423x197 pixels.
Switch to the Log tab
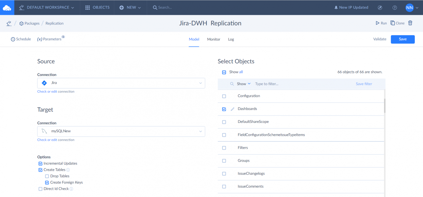[x=231, y=39]
